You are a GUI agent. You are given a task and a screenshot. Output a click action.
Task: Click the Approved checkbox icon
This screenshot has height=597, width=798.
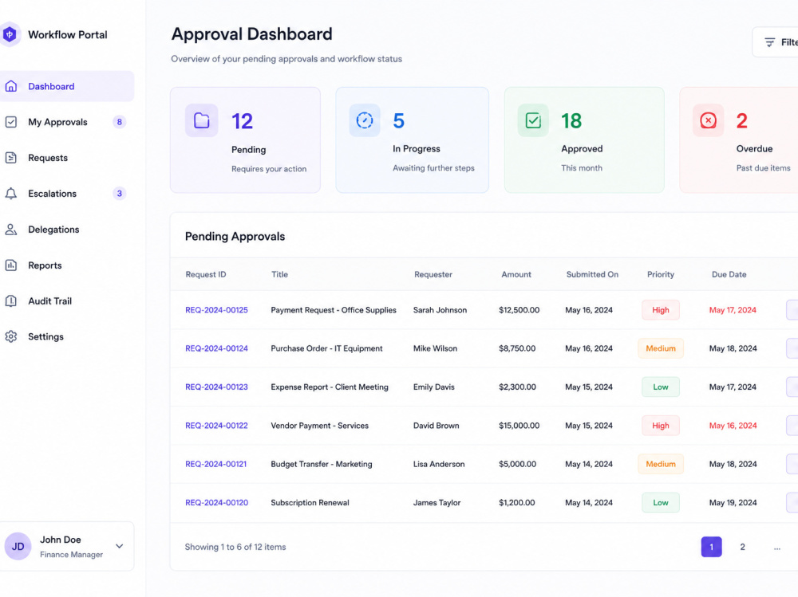point(533,120)
